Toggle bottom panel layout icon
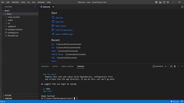The height and width of the screenshot is (103, 184). 160,2
